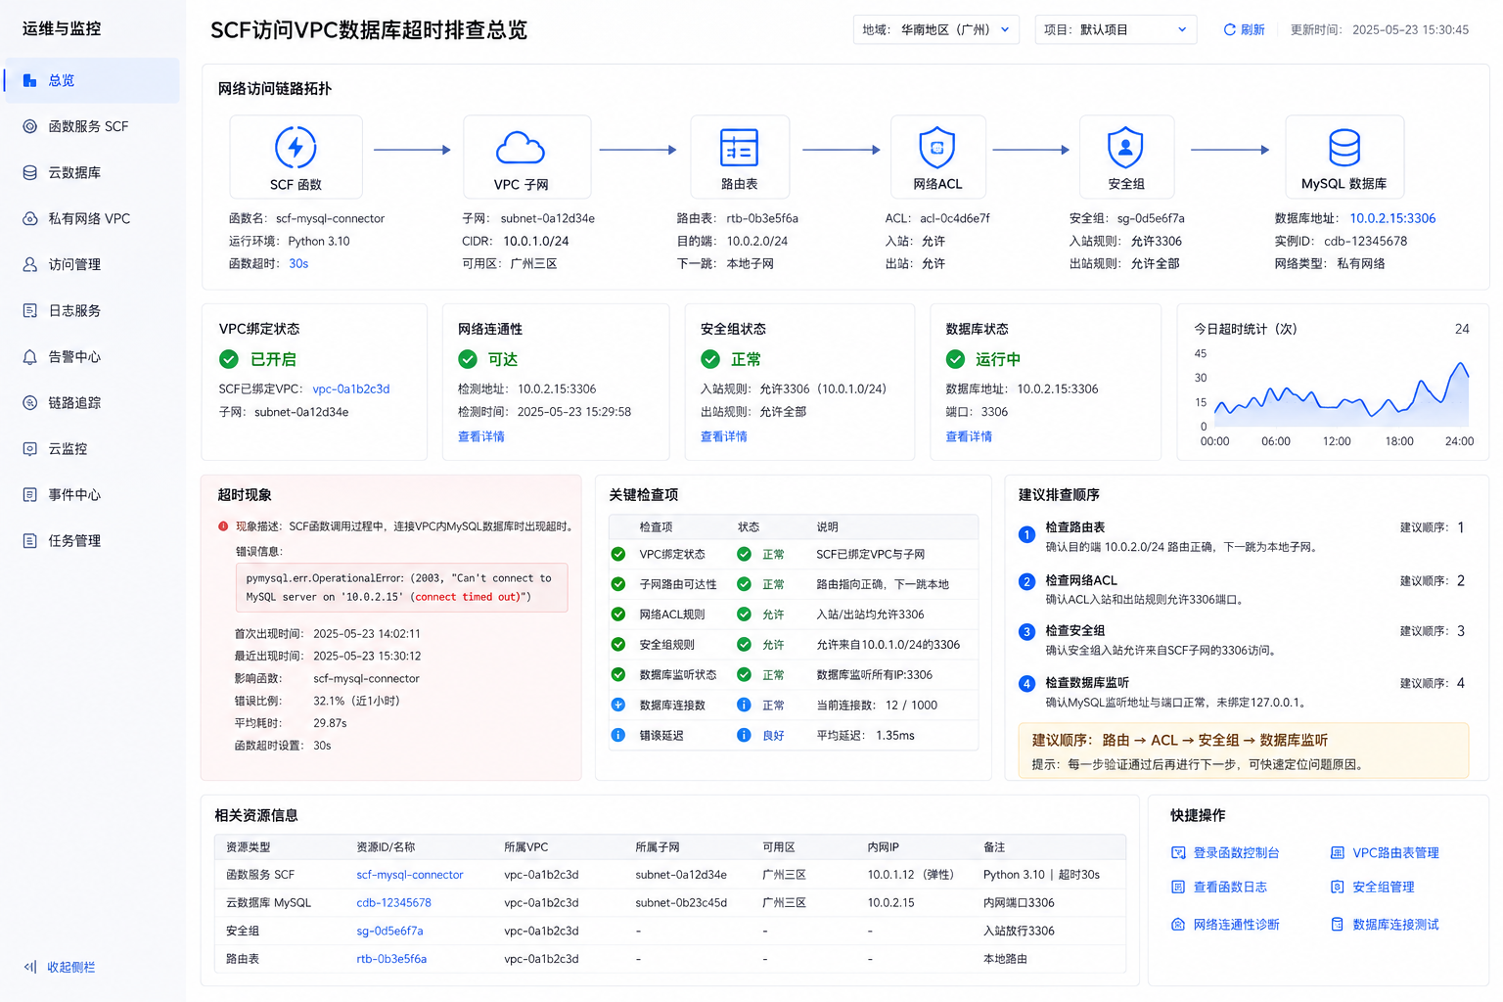Click the 内网IP cell 10.0.1.12（弹性）
The width and height of the screenshot is (1503, 1002).
(910, 875)
